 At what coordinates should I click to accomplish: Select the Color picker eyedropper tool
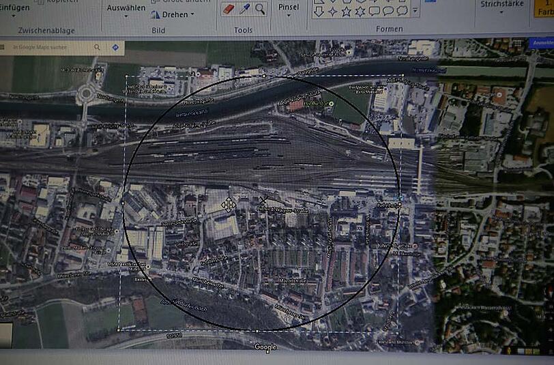click(244, 9)
